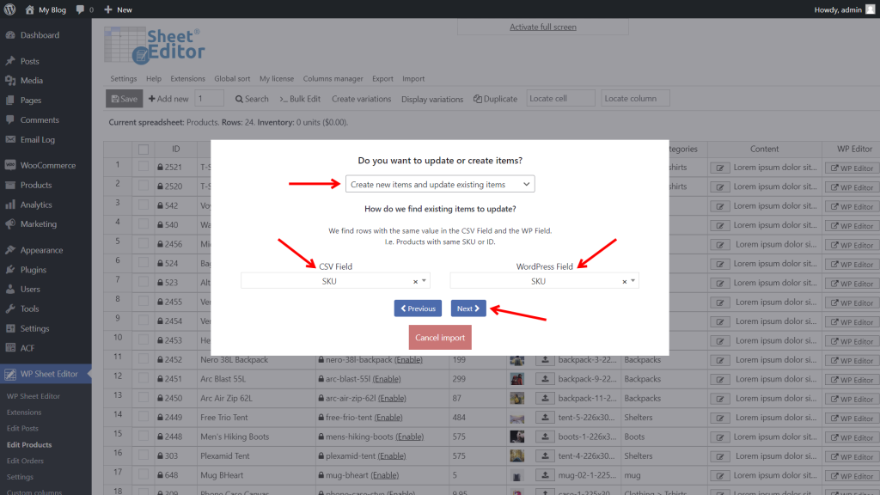Click the Next button in the import dialog
The height and width of the screenshot is (495, 880).
pos(468,308)
